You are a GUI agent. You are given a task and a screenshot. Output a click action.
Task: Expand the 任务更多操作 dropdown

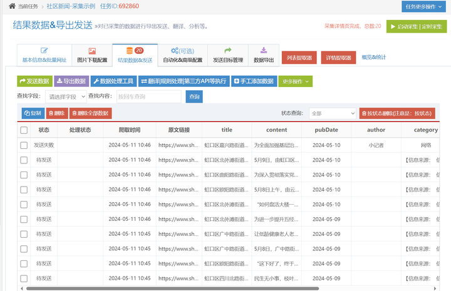tap(423, 7)
